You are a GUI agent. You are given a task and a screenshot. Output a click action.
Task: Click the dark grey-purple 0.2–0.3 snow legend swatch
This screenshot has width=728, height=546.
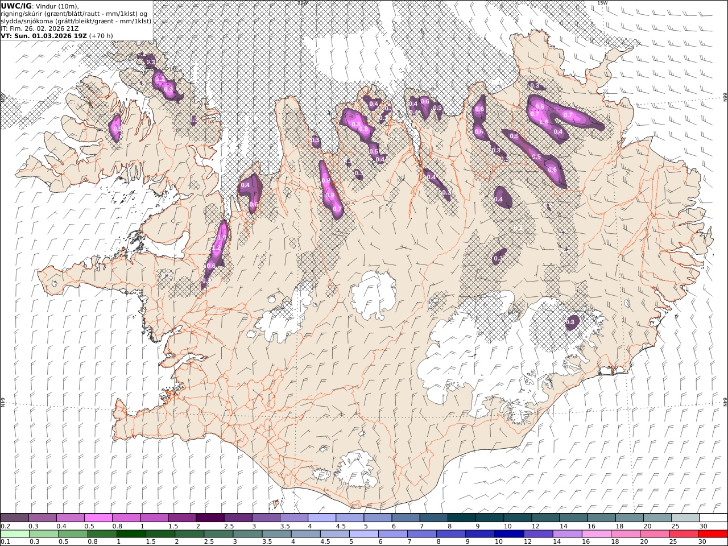(14, 518)
